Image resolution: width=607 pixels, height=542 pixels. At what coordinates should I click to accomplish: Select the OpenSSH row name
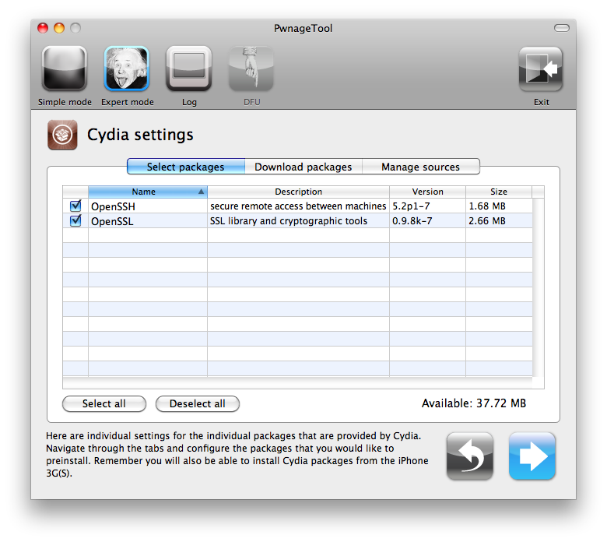tap(113, 206)
